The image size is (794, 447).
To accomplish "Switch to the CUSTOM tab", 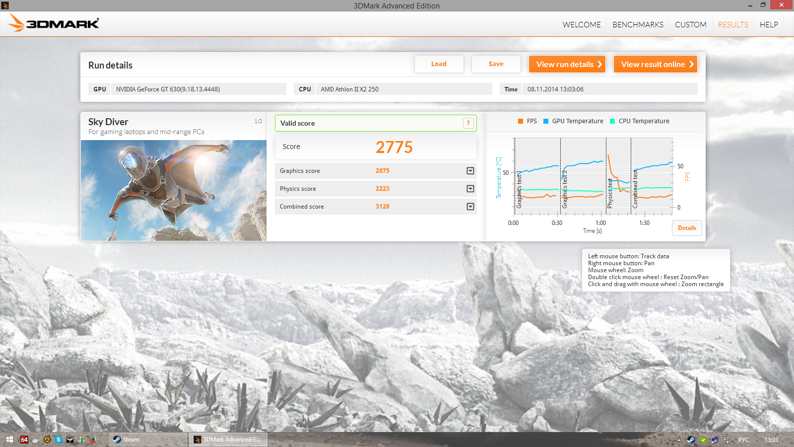I will click(x=690, y=24).
